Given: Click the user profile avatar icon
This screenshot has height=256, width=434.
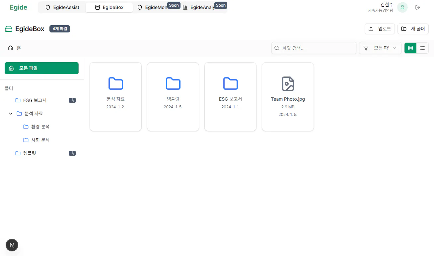Looking at the screenshot, I should click(402, 7).
